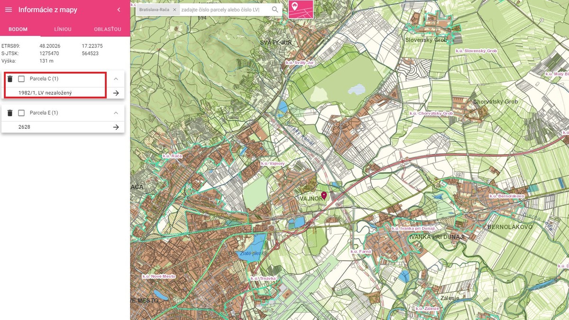This screenshot has height=320, width=569.
Task: Tick the Parcela E checkbox
Action: [x=21, y=113]
